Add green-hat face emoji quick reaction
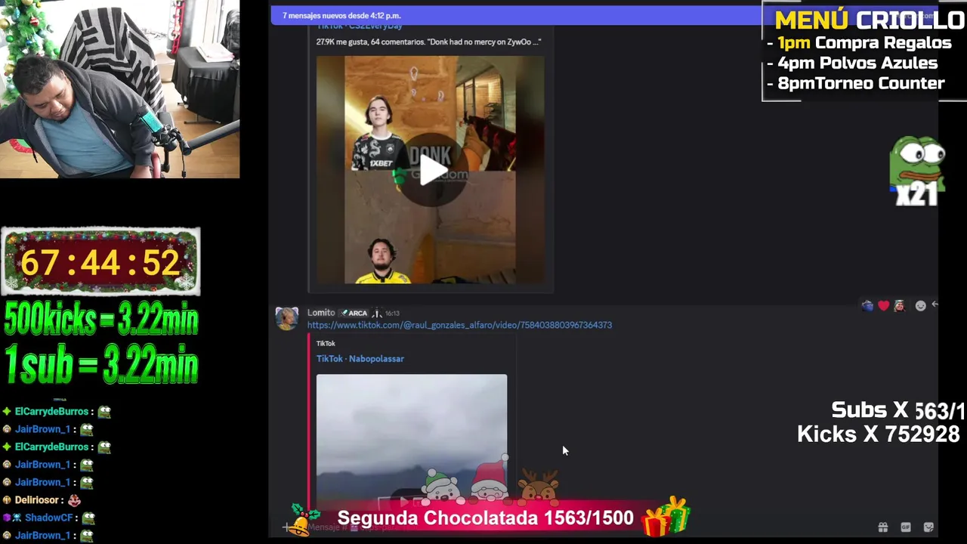Image resolution: width=967 pixels, height=544 pixels. pos(899,305)
